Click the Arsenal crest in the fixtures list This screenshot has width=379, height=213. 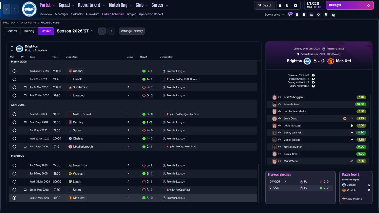pyautogui.click(x=70, y=71)
